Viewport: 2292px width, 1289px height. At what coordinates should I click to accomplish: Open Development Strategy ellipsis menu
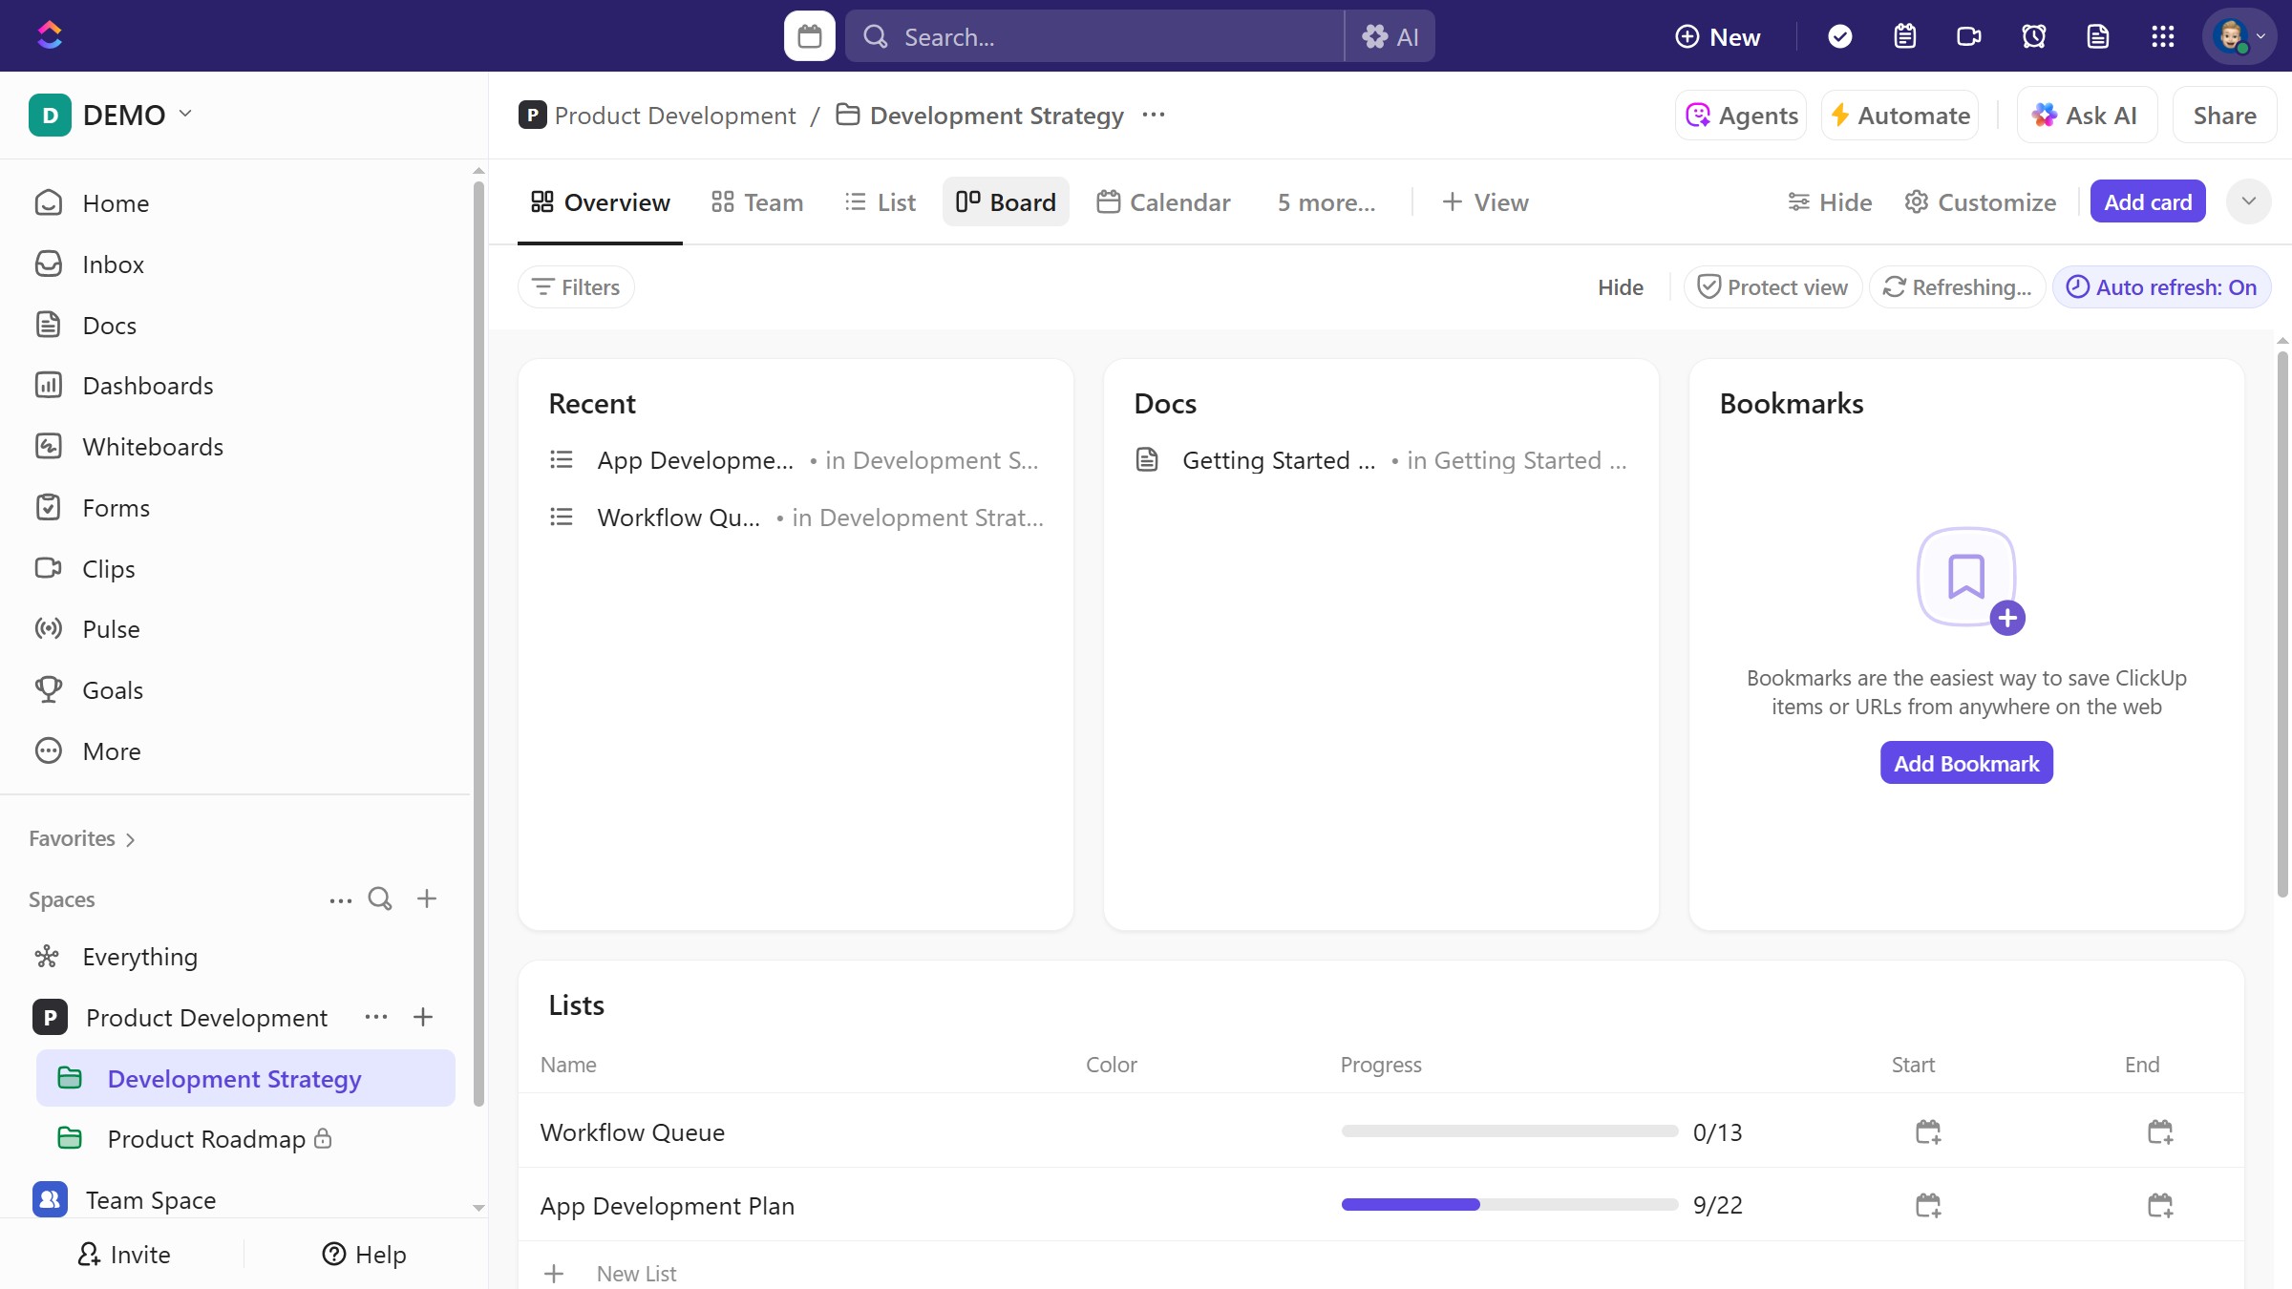coord(1154,116)
